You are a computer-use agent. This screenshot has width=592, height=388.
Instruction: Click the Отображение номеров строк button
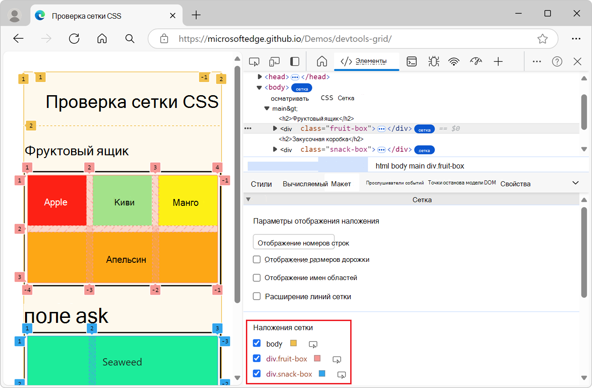[293, 242]
